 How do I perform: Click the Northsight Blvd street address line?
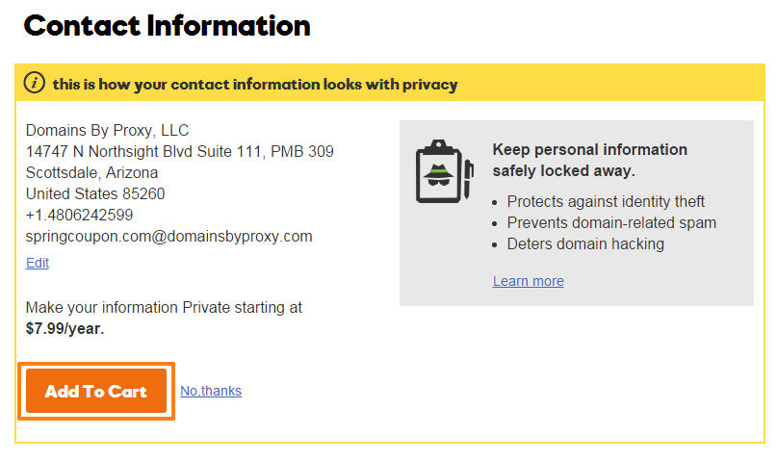(180, 151)
